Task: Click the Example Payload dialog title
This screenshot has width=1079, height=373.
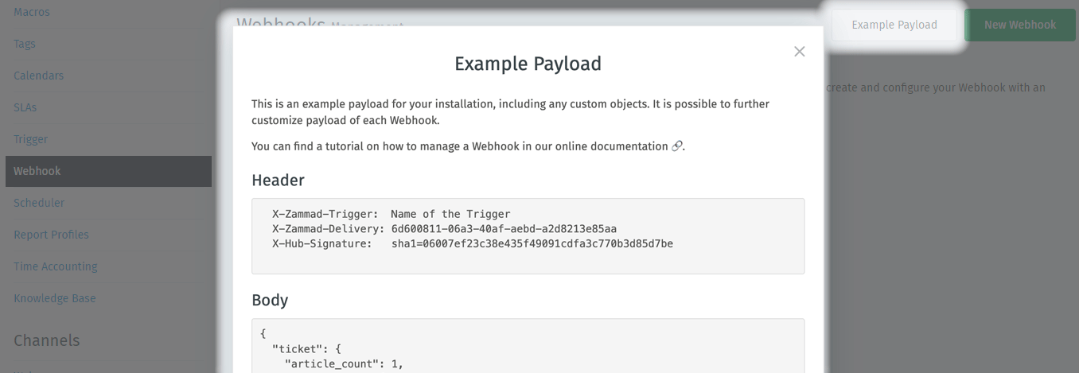Action: point(528,64)
